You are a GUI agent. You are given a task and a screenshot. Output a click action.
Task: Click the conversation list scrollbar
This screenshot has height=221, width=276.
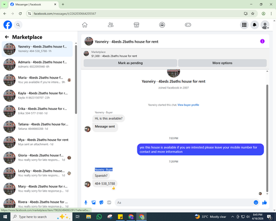(x=76, y=79)
